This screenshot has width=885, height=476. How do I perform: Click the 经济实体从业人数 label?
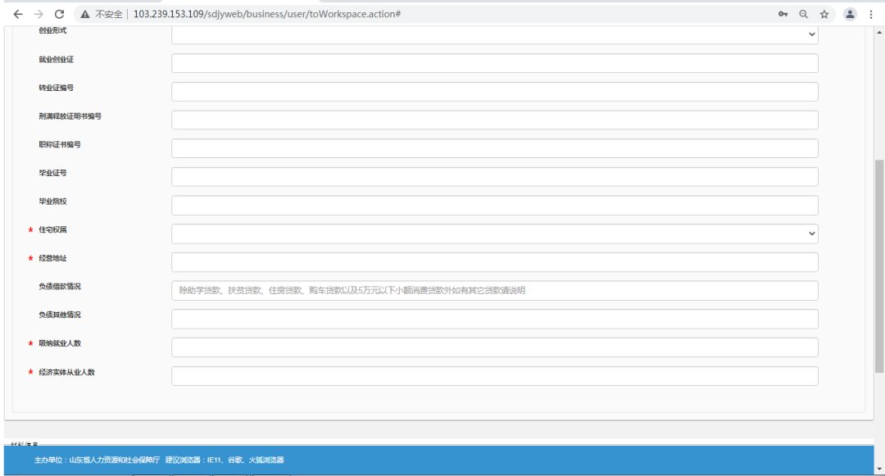66,372
